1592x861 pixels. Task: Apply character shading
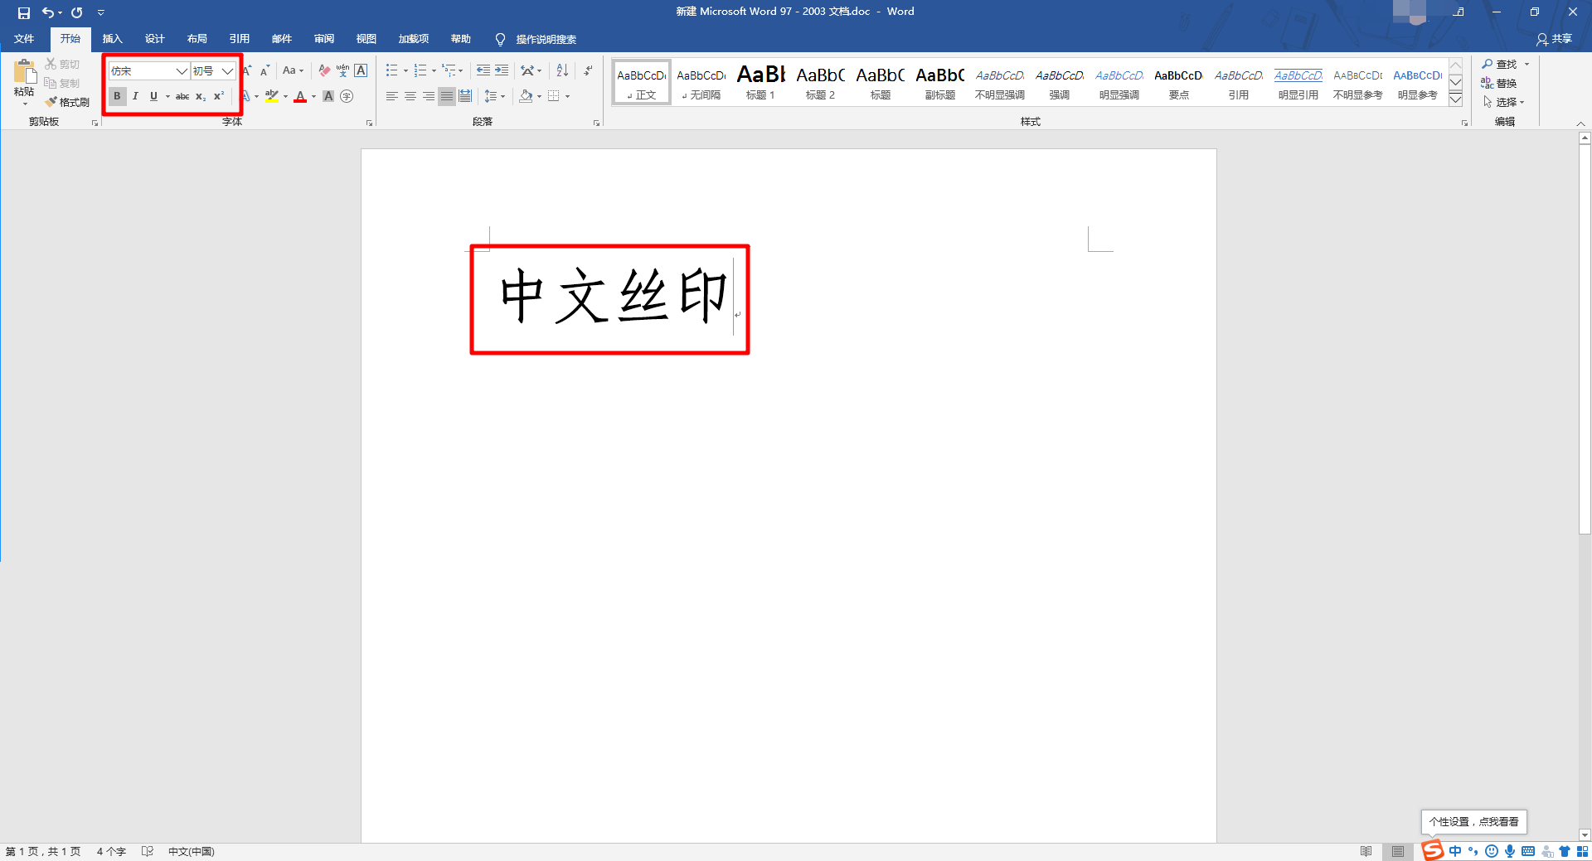point(328,96)
